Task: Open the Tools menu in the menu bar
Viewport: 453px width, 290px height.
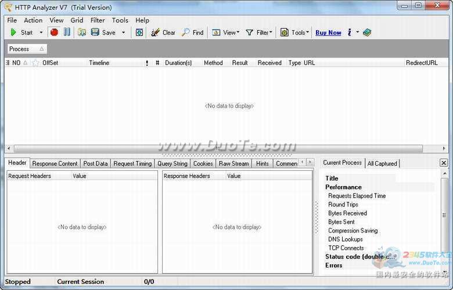Action: point(120,20)
